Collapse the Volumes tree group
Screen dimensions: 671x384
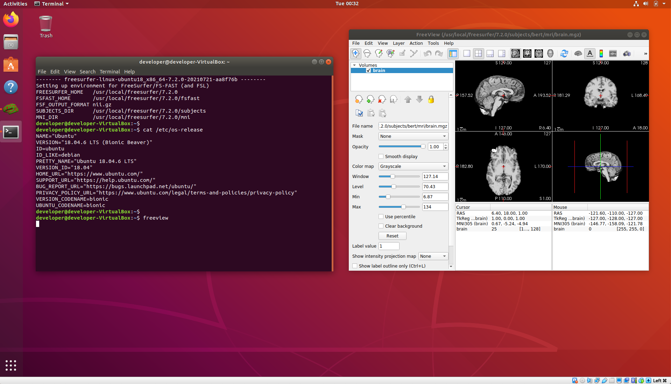(354, 65)
